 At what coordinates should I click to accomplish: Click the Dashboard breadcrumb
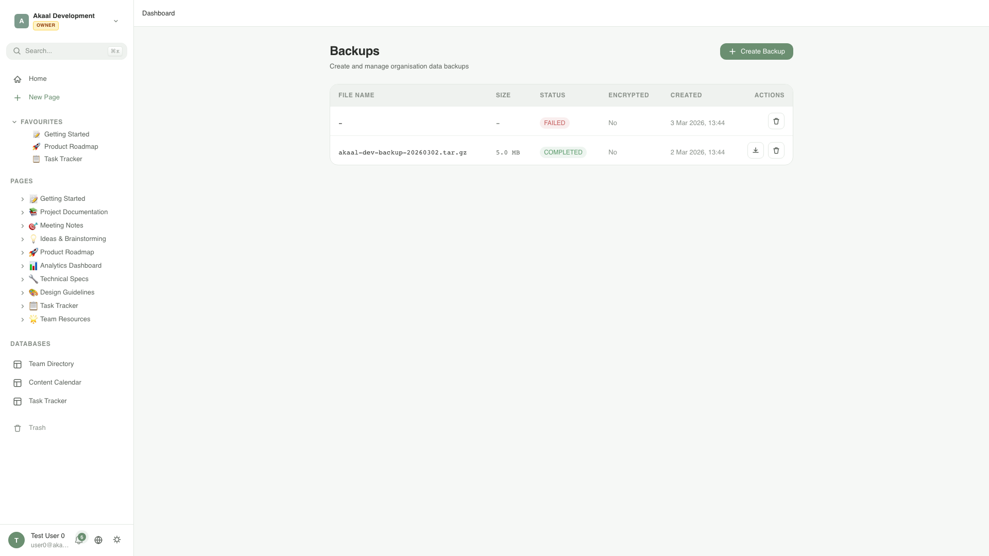click(158, 13)
